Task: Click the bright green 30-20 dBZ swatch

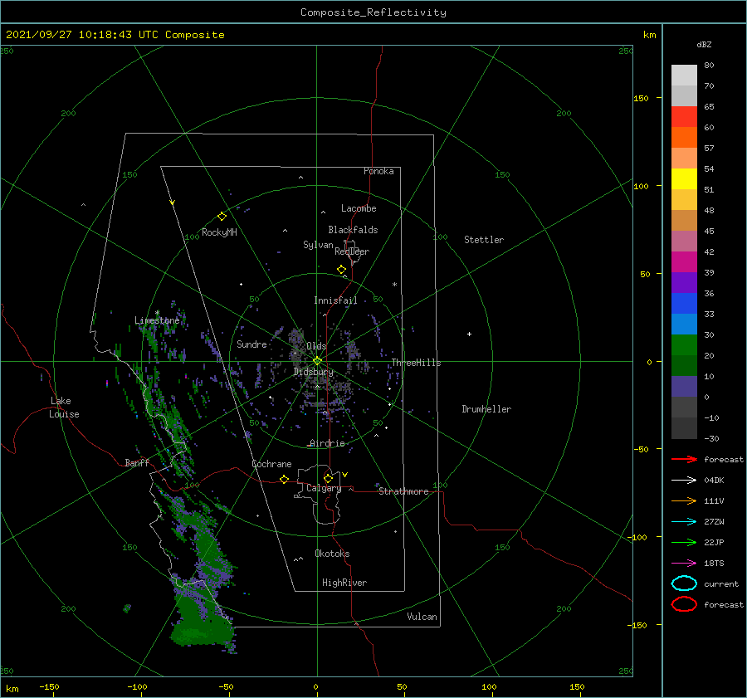Action: point(684,345)
